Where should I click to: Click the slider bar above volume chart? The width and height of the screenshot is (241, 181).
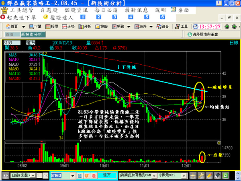pos(26,143)
